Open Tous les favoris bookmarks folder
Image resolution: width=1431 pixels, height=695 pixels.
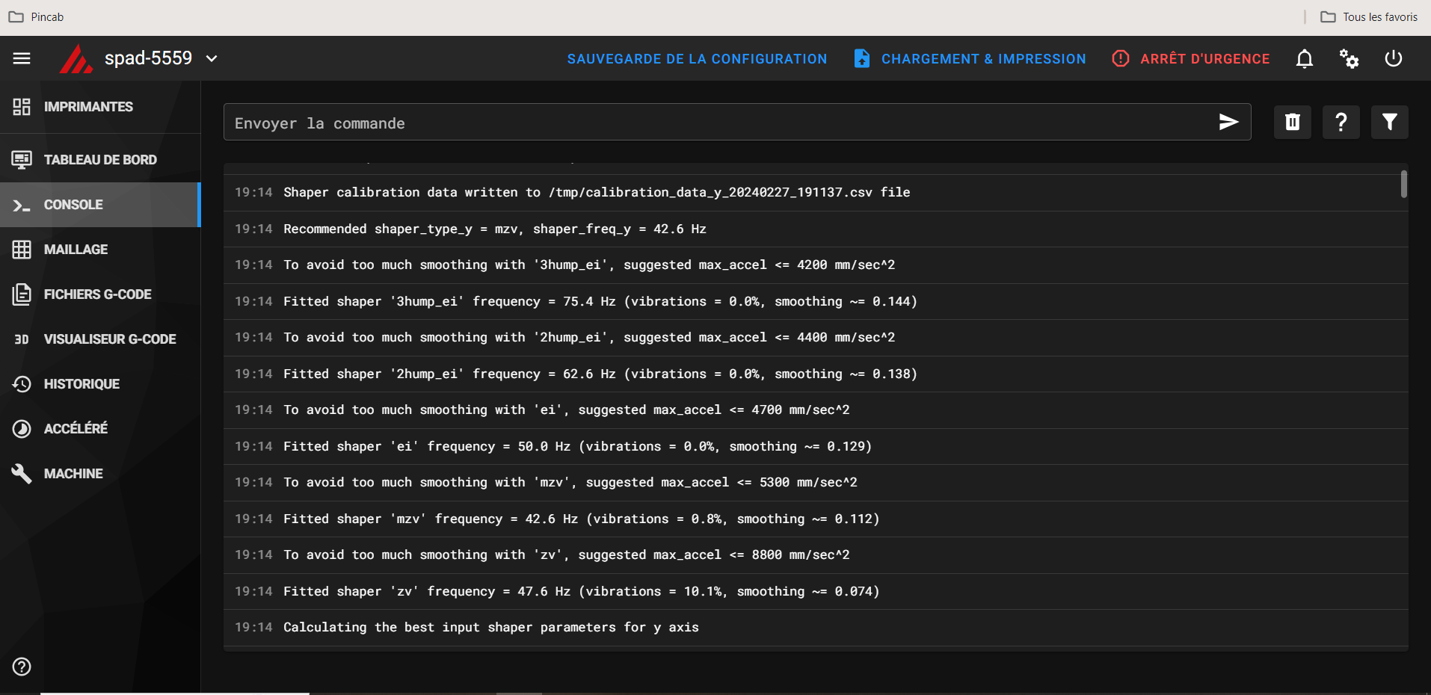coord(1368,17)
